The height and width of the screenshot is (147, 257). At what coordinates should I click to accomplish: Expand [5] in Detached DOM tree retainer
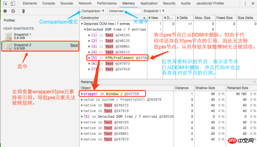(82, 117)
